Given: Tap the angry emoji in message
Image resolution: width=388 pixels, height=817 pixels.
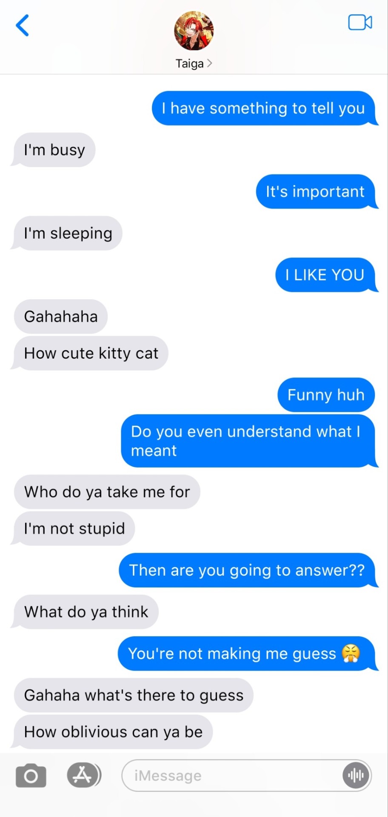Looking at the screenshot, I should [351, 654].
